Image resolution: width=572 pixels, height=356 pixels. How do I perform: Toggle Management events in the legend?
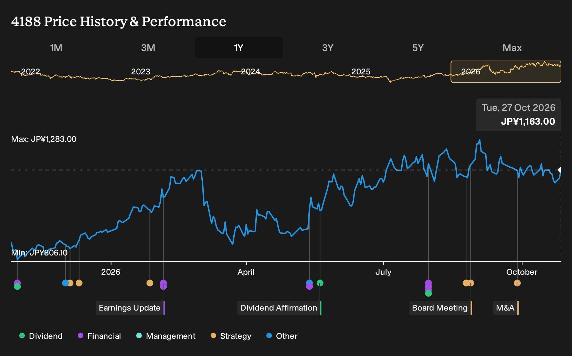tap(166, 336)
